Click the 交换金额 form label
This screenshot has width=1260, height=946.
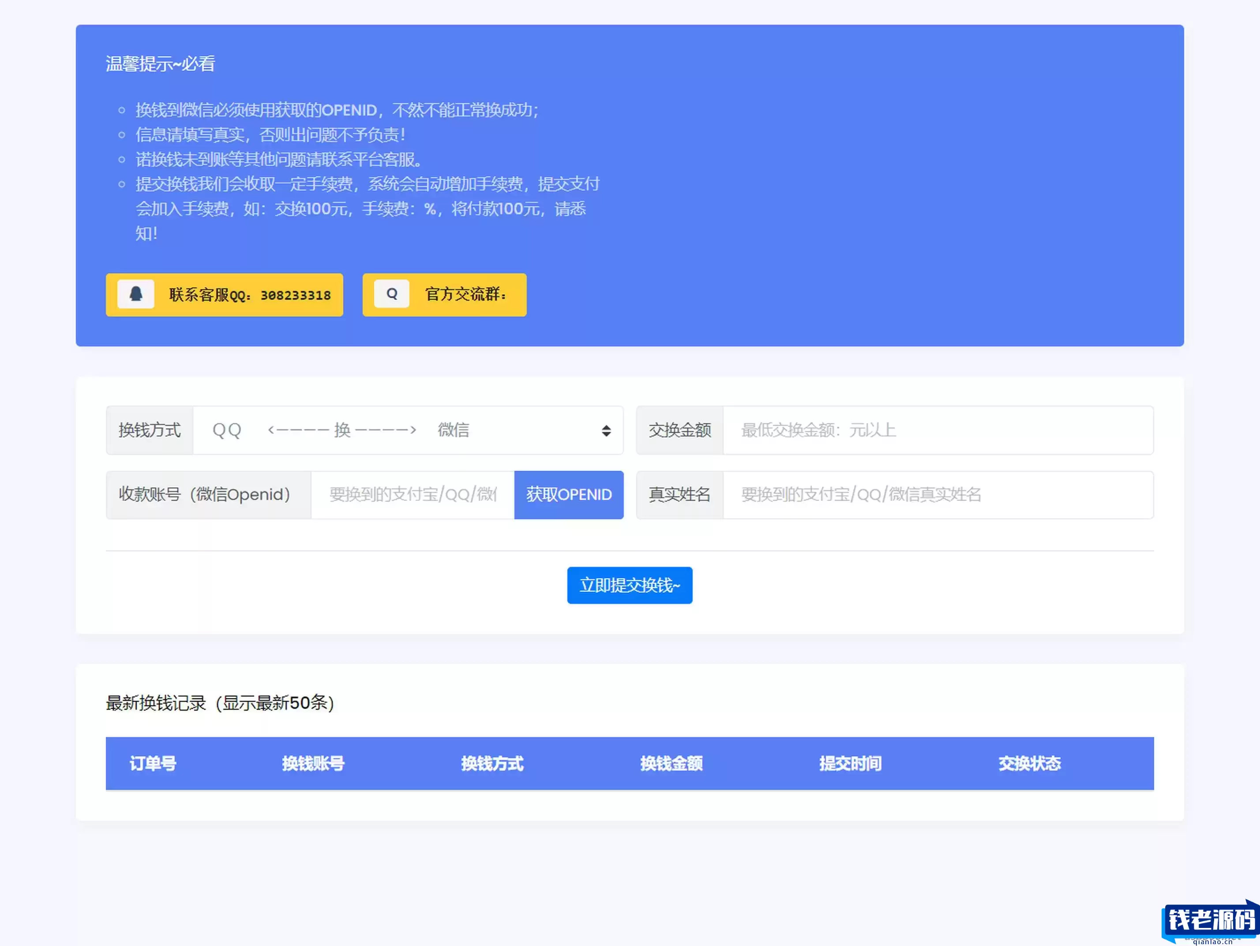tap(680, 430)
